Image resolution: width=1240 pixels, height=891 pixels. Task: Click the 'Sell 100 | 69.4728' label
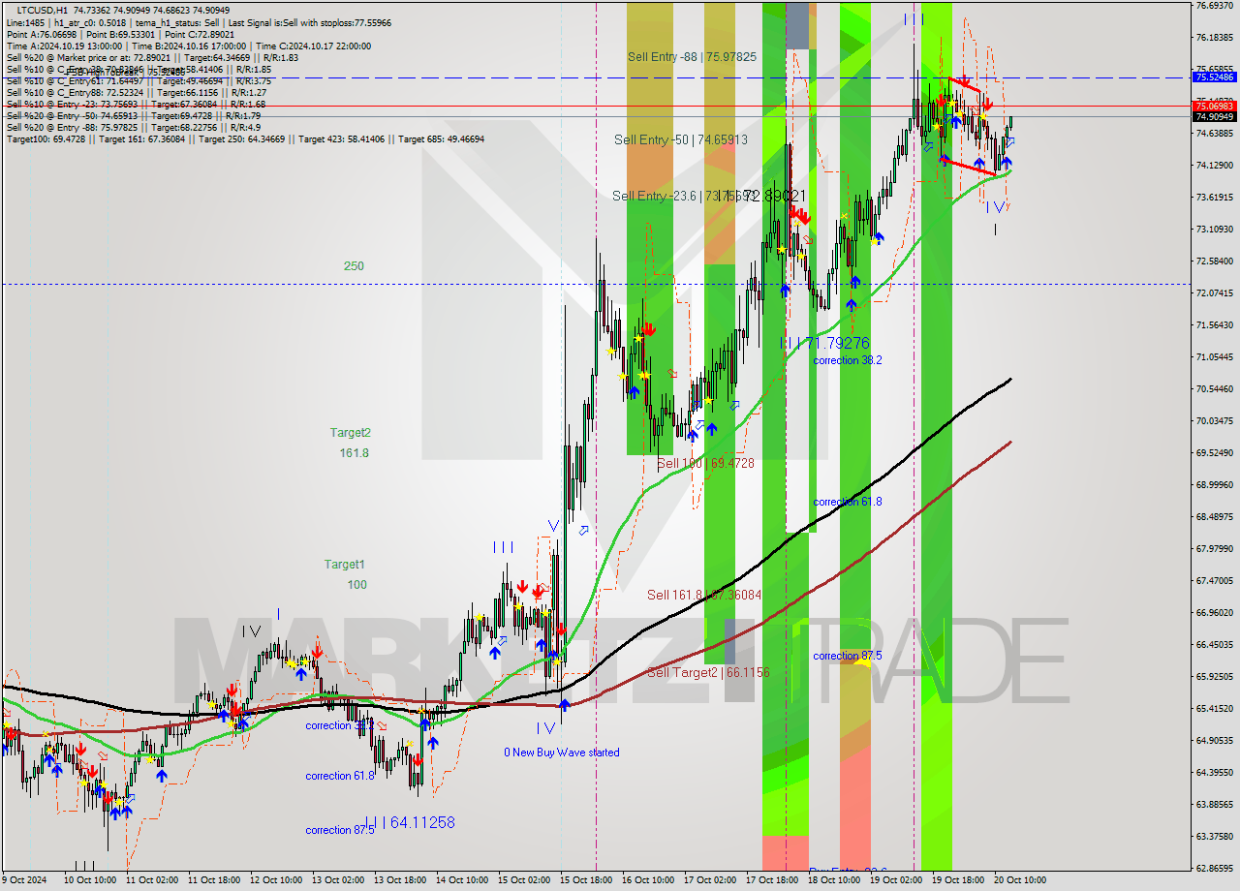pyautogui.click(x=705, y=464)
